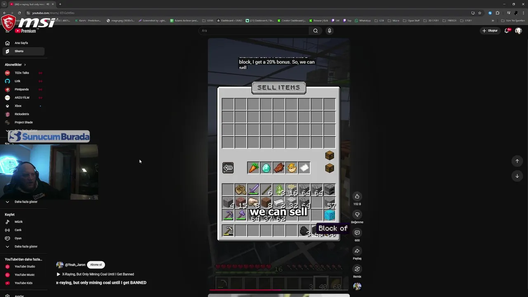
Task: Bookmark this page with the star icon
Action: click(480, 13)
